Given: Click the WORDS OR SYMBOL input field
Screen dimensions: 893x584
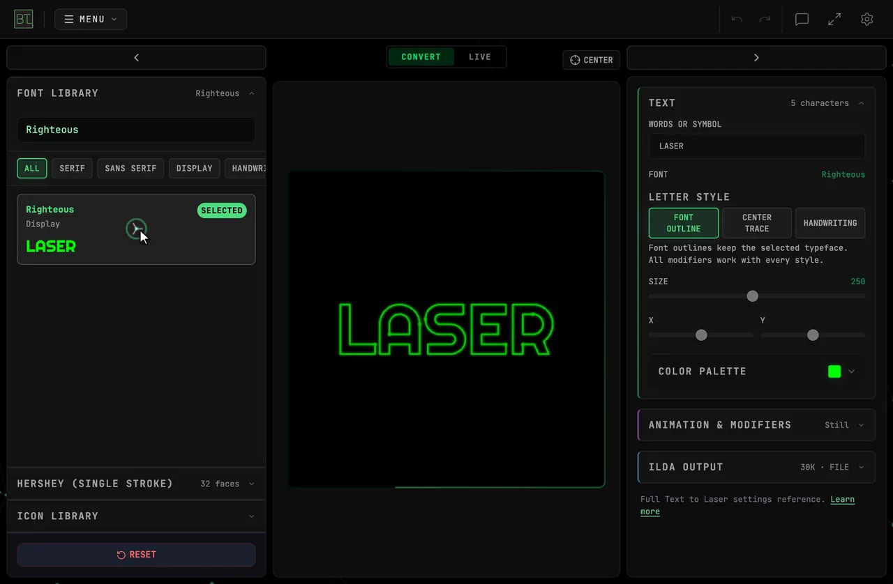Looking at the screenshot, I should tap(756, 146).
